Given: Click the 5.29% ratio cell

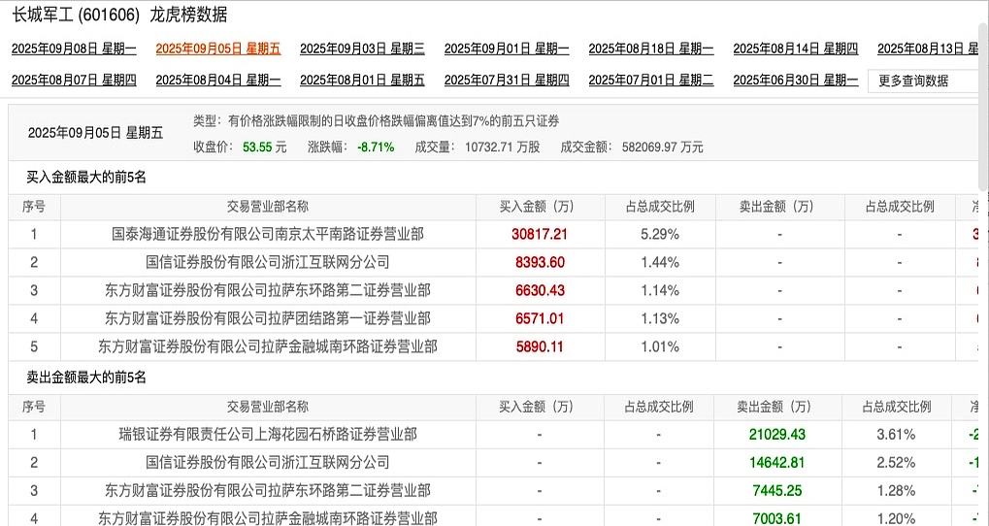Looking at the screenshot, I should tap(660, 235).
